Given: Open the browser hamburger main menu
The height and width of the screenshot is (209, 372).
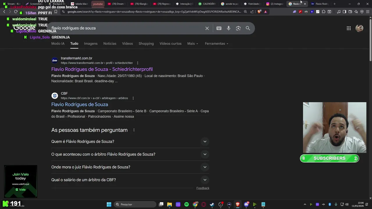Looking at the screenshot, I should pyautogui.click(x=368, y=12).
